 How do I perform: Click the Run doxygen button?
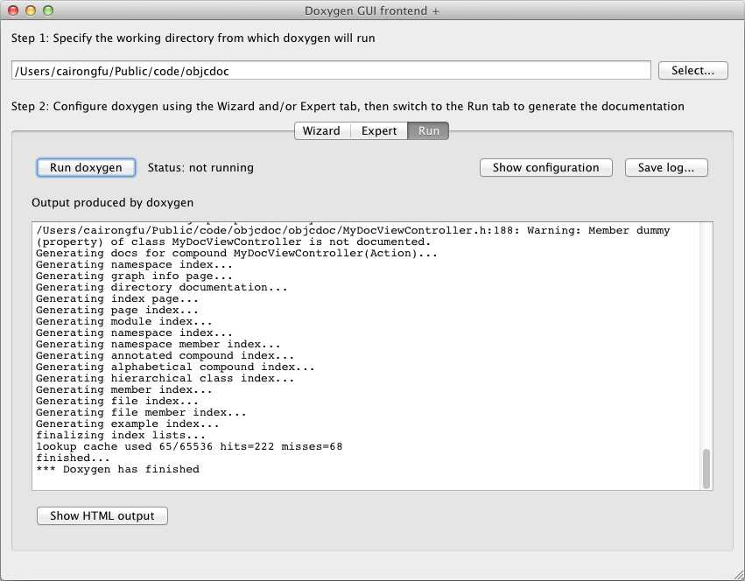[x=86, y=168]
